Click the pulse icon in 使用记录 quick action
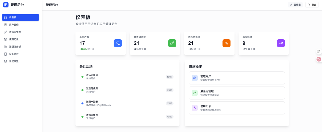322x132 pixels. tap(195, 108)
